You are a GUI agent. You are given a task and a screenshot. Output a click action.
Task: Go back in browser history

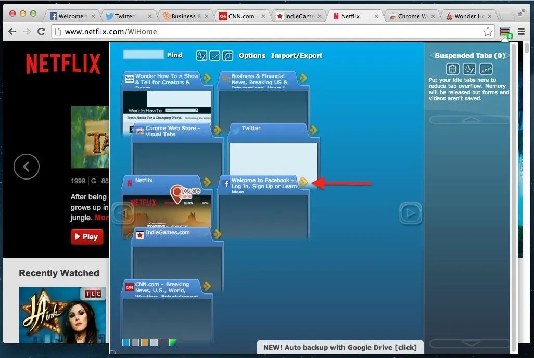[x=12, y=32]
